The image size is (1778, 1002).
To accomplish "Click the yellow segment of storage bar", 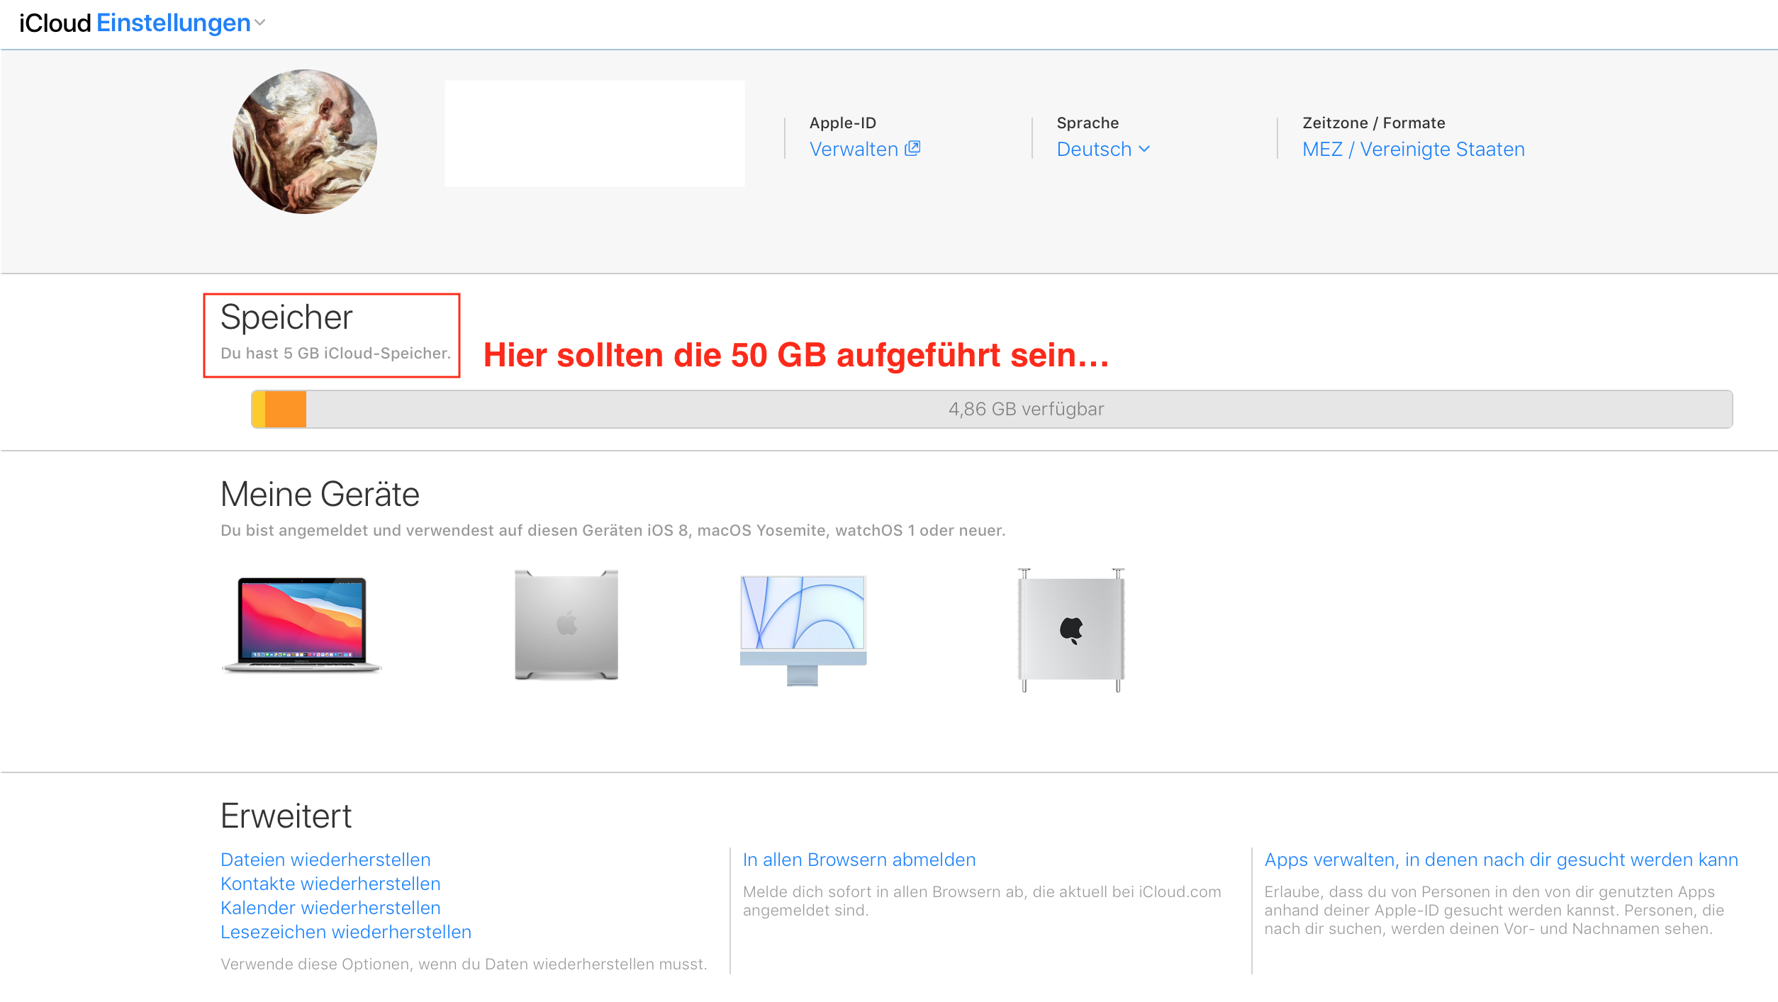I will coord(259,409).
